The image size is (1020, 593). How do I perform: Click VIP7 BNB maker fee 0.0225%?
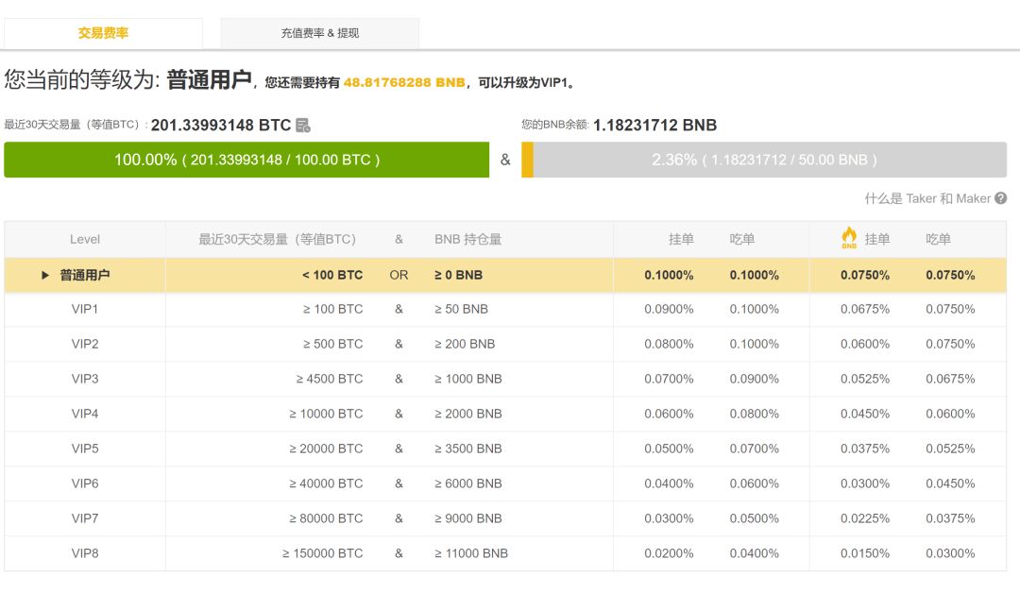point(865,519)
